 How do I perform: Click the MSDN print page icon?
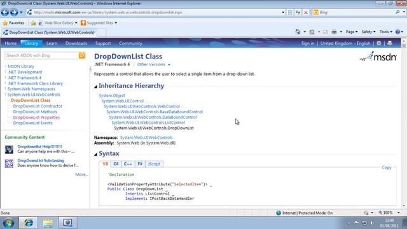point(390,43)
